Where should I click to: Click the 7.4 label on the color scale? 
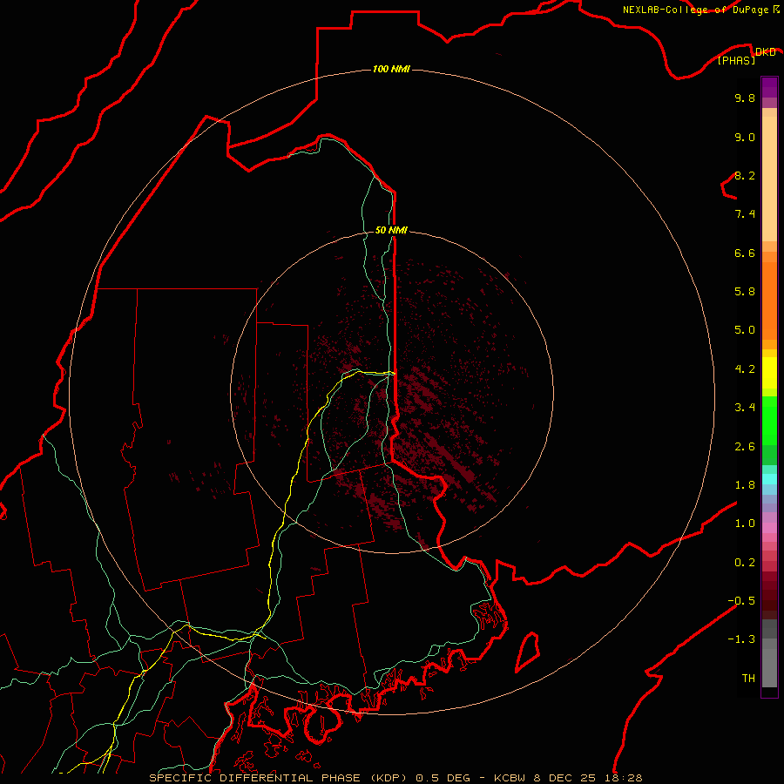[745, 214]
